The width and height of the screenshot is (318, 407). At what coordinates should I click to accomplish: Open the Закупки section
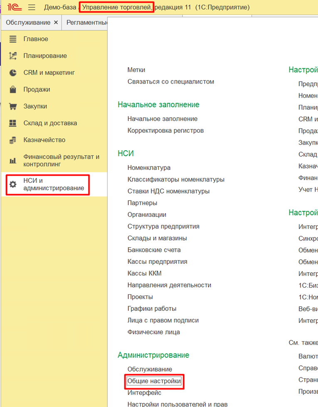pos(35,107)
